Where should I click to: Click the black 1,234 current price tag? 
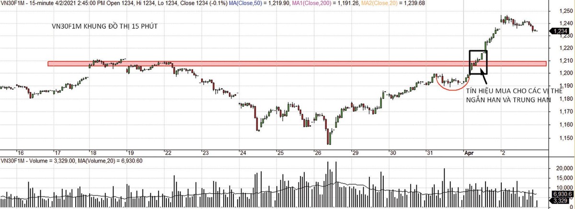point(561,31)
